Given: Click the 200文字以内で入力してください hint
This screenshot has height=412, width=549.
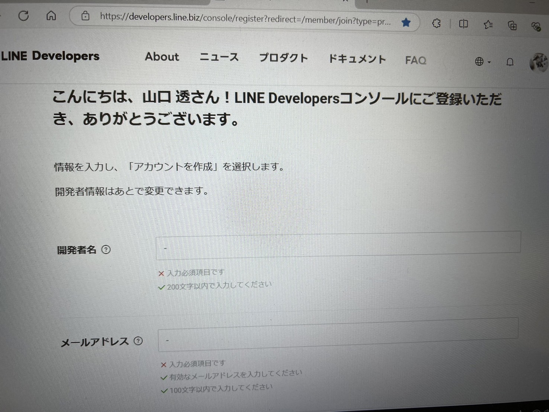Looking at the screenshot, I should (219, 286).
